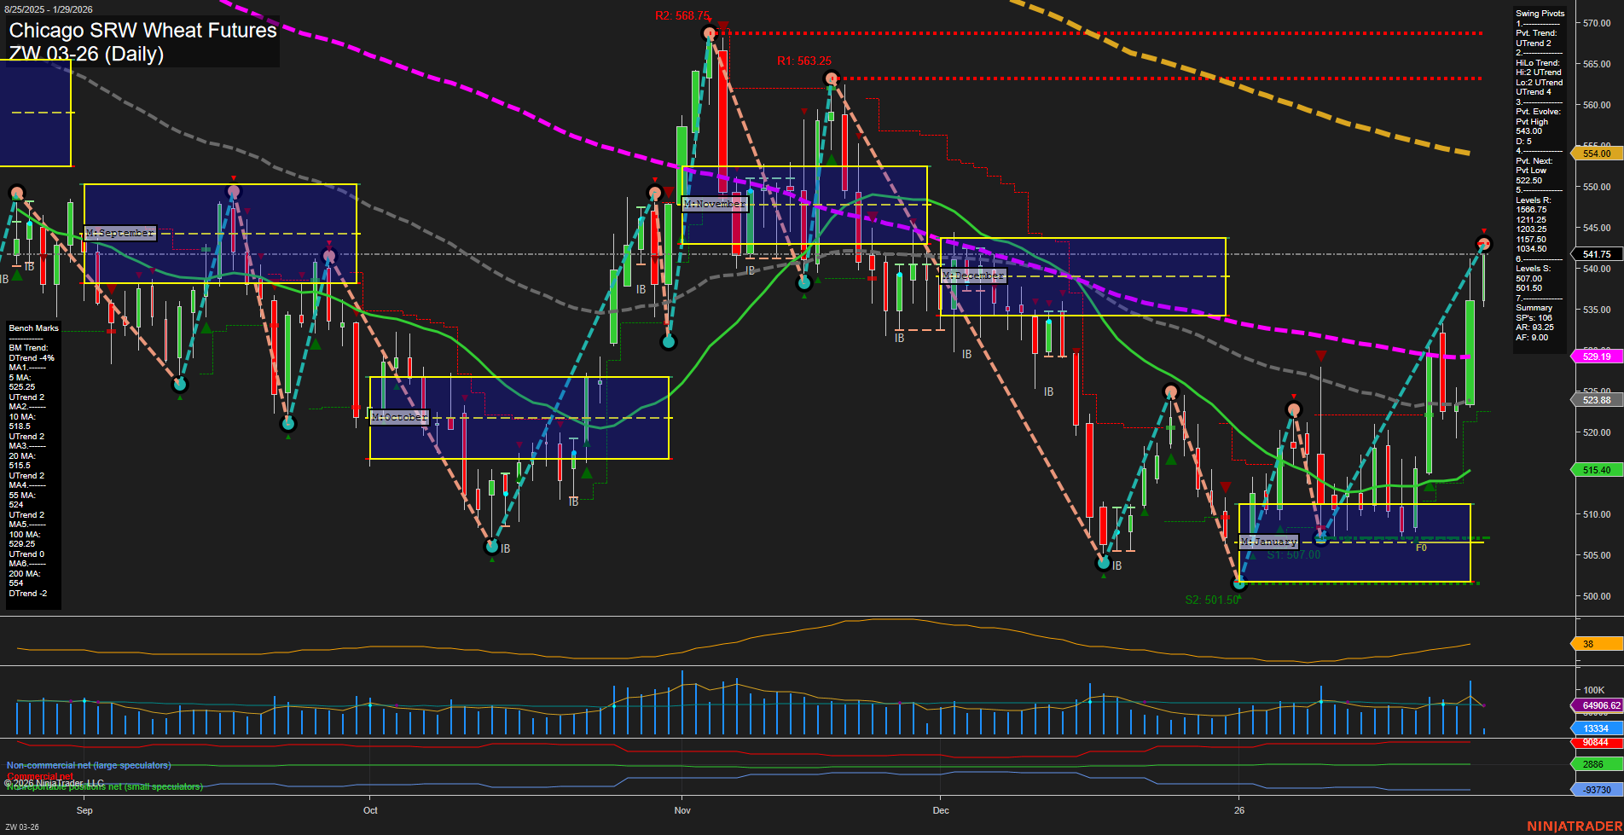Toggle the Non-reportable positions net legend
The width and height of the screenshot is (1624, 835).
click(104, 788)
